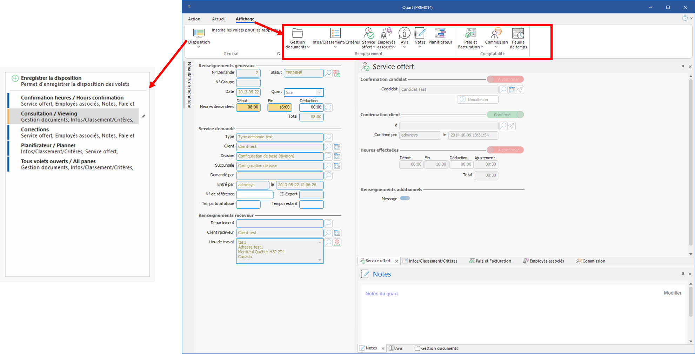The image size is (695, 354).
Task: Click the refresh icon next to Déduction
Action: pos(328,107)
